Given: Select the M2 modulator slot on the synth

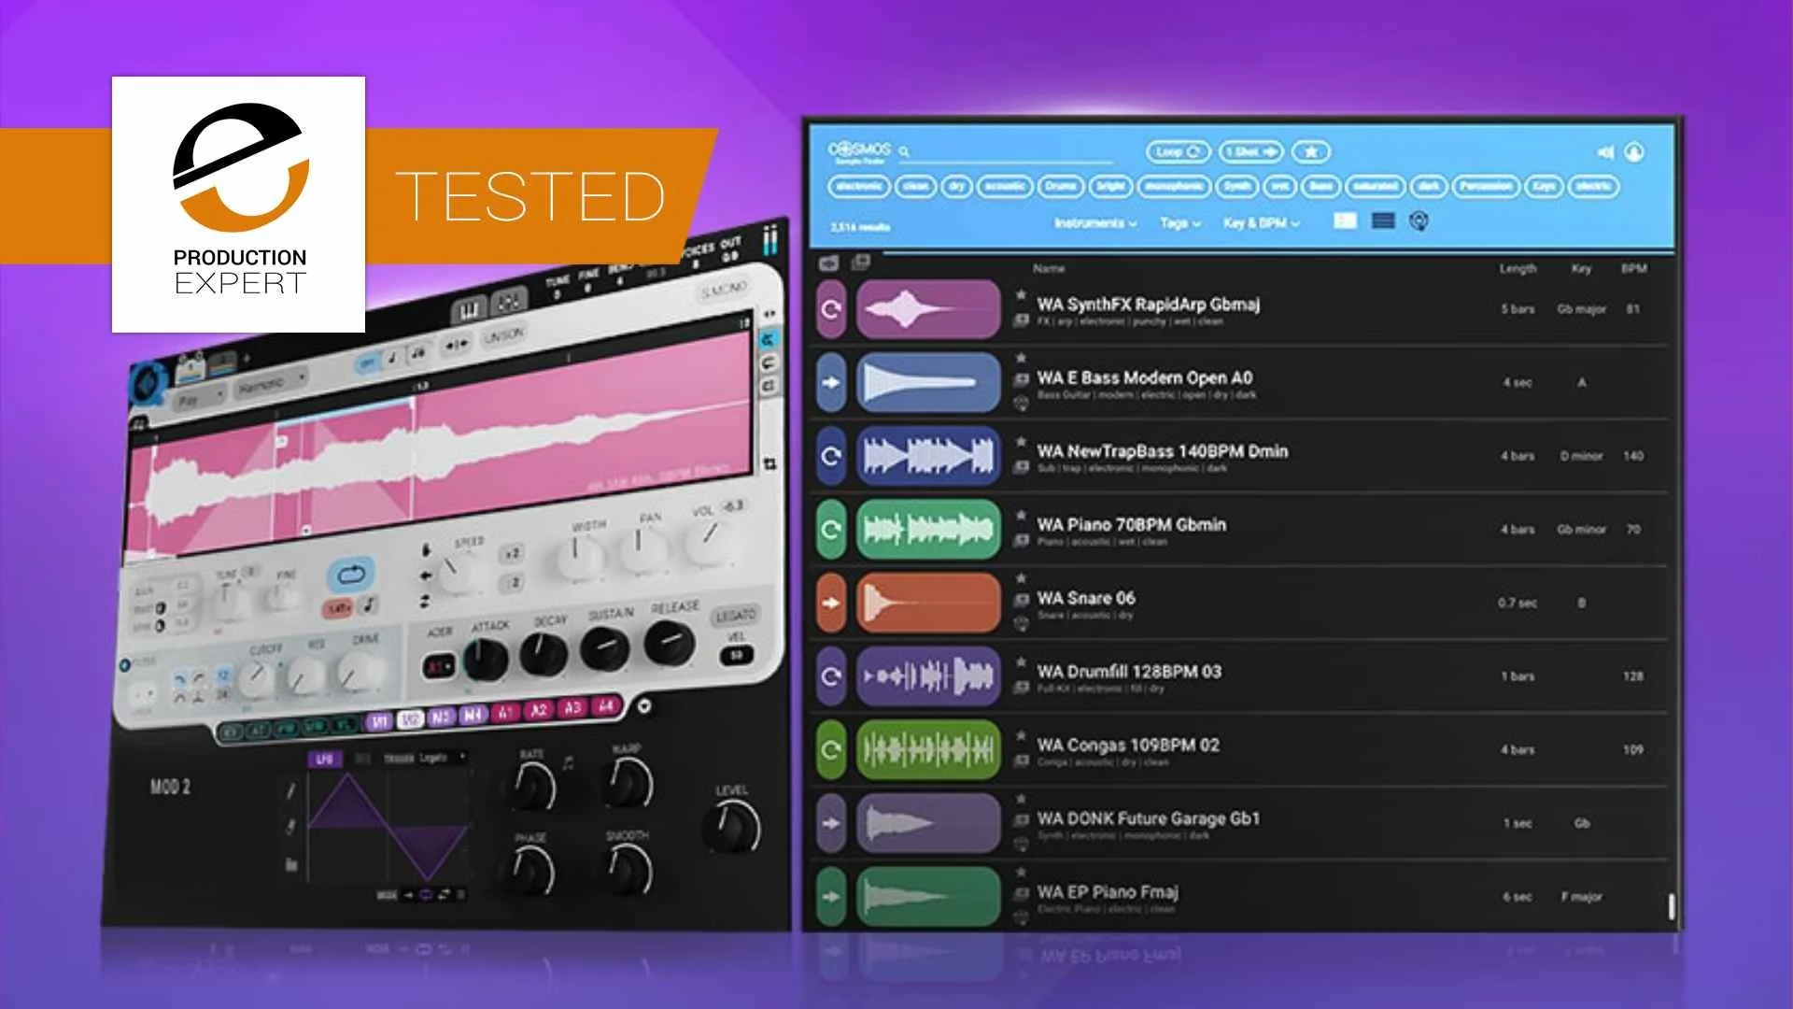Looking at the screenshot, I should coord(409,718).
